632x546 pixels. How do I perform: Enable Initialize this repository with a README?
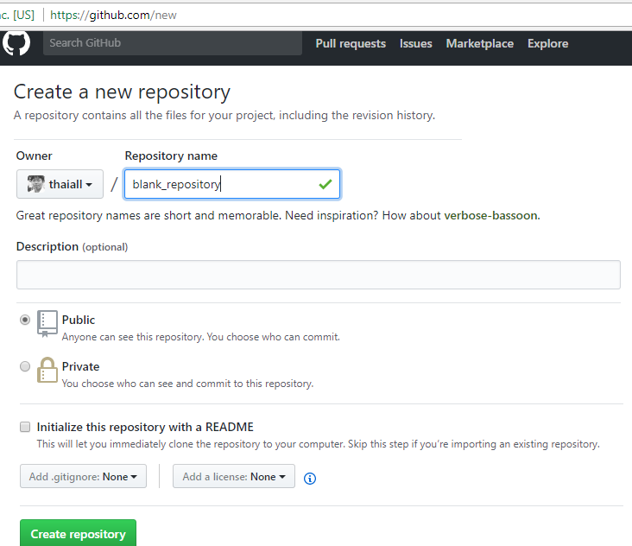pyautogui.click(x=25, y=427)
